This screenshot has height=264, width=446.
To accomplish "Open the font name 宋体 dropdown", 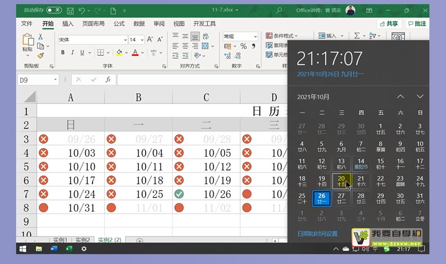I will (125, 40).
